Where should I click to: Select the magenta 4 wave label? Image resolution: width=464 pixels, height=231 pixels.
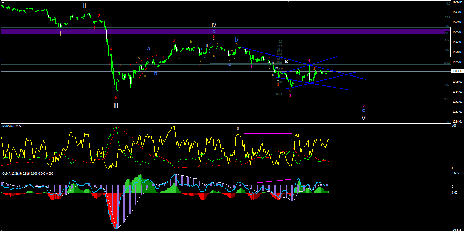[x=309, y=60]
